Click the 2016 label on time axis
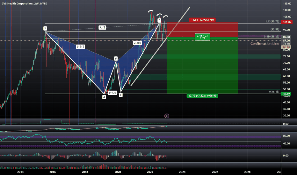 [53, 172]
